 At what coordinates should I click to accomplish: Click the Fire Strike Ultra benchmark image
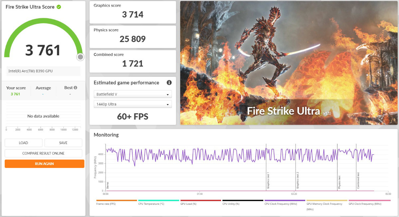[x=289, y=63]
